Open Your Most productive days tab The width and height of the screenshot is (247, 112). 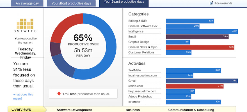point(71,3)
